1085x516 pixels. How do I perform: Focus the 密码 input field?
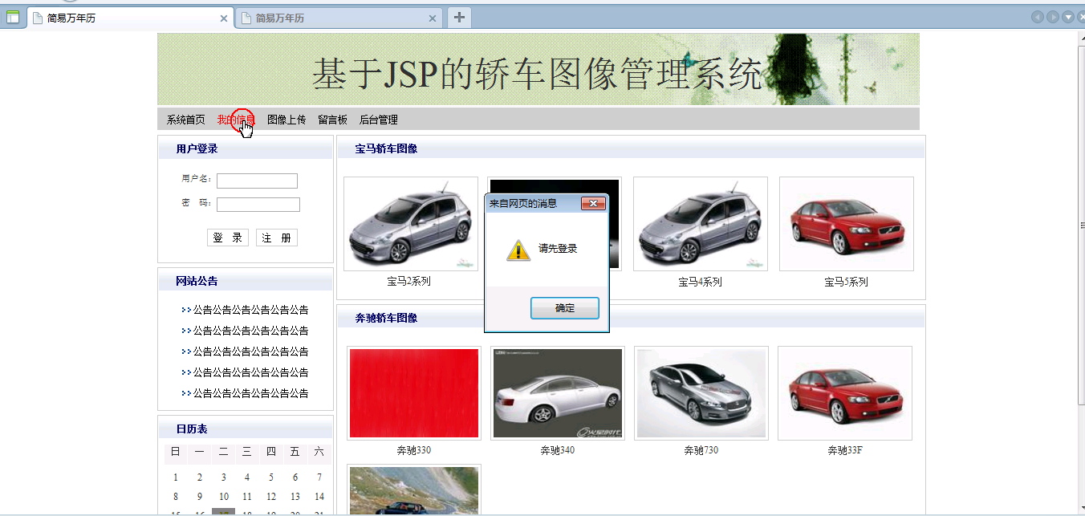[258, 205]
